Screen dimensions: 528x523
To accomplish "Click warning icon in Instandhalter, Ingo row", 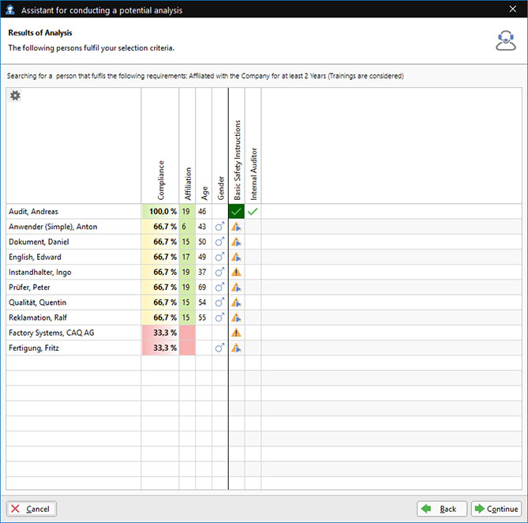I will [236, 273].
